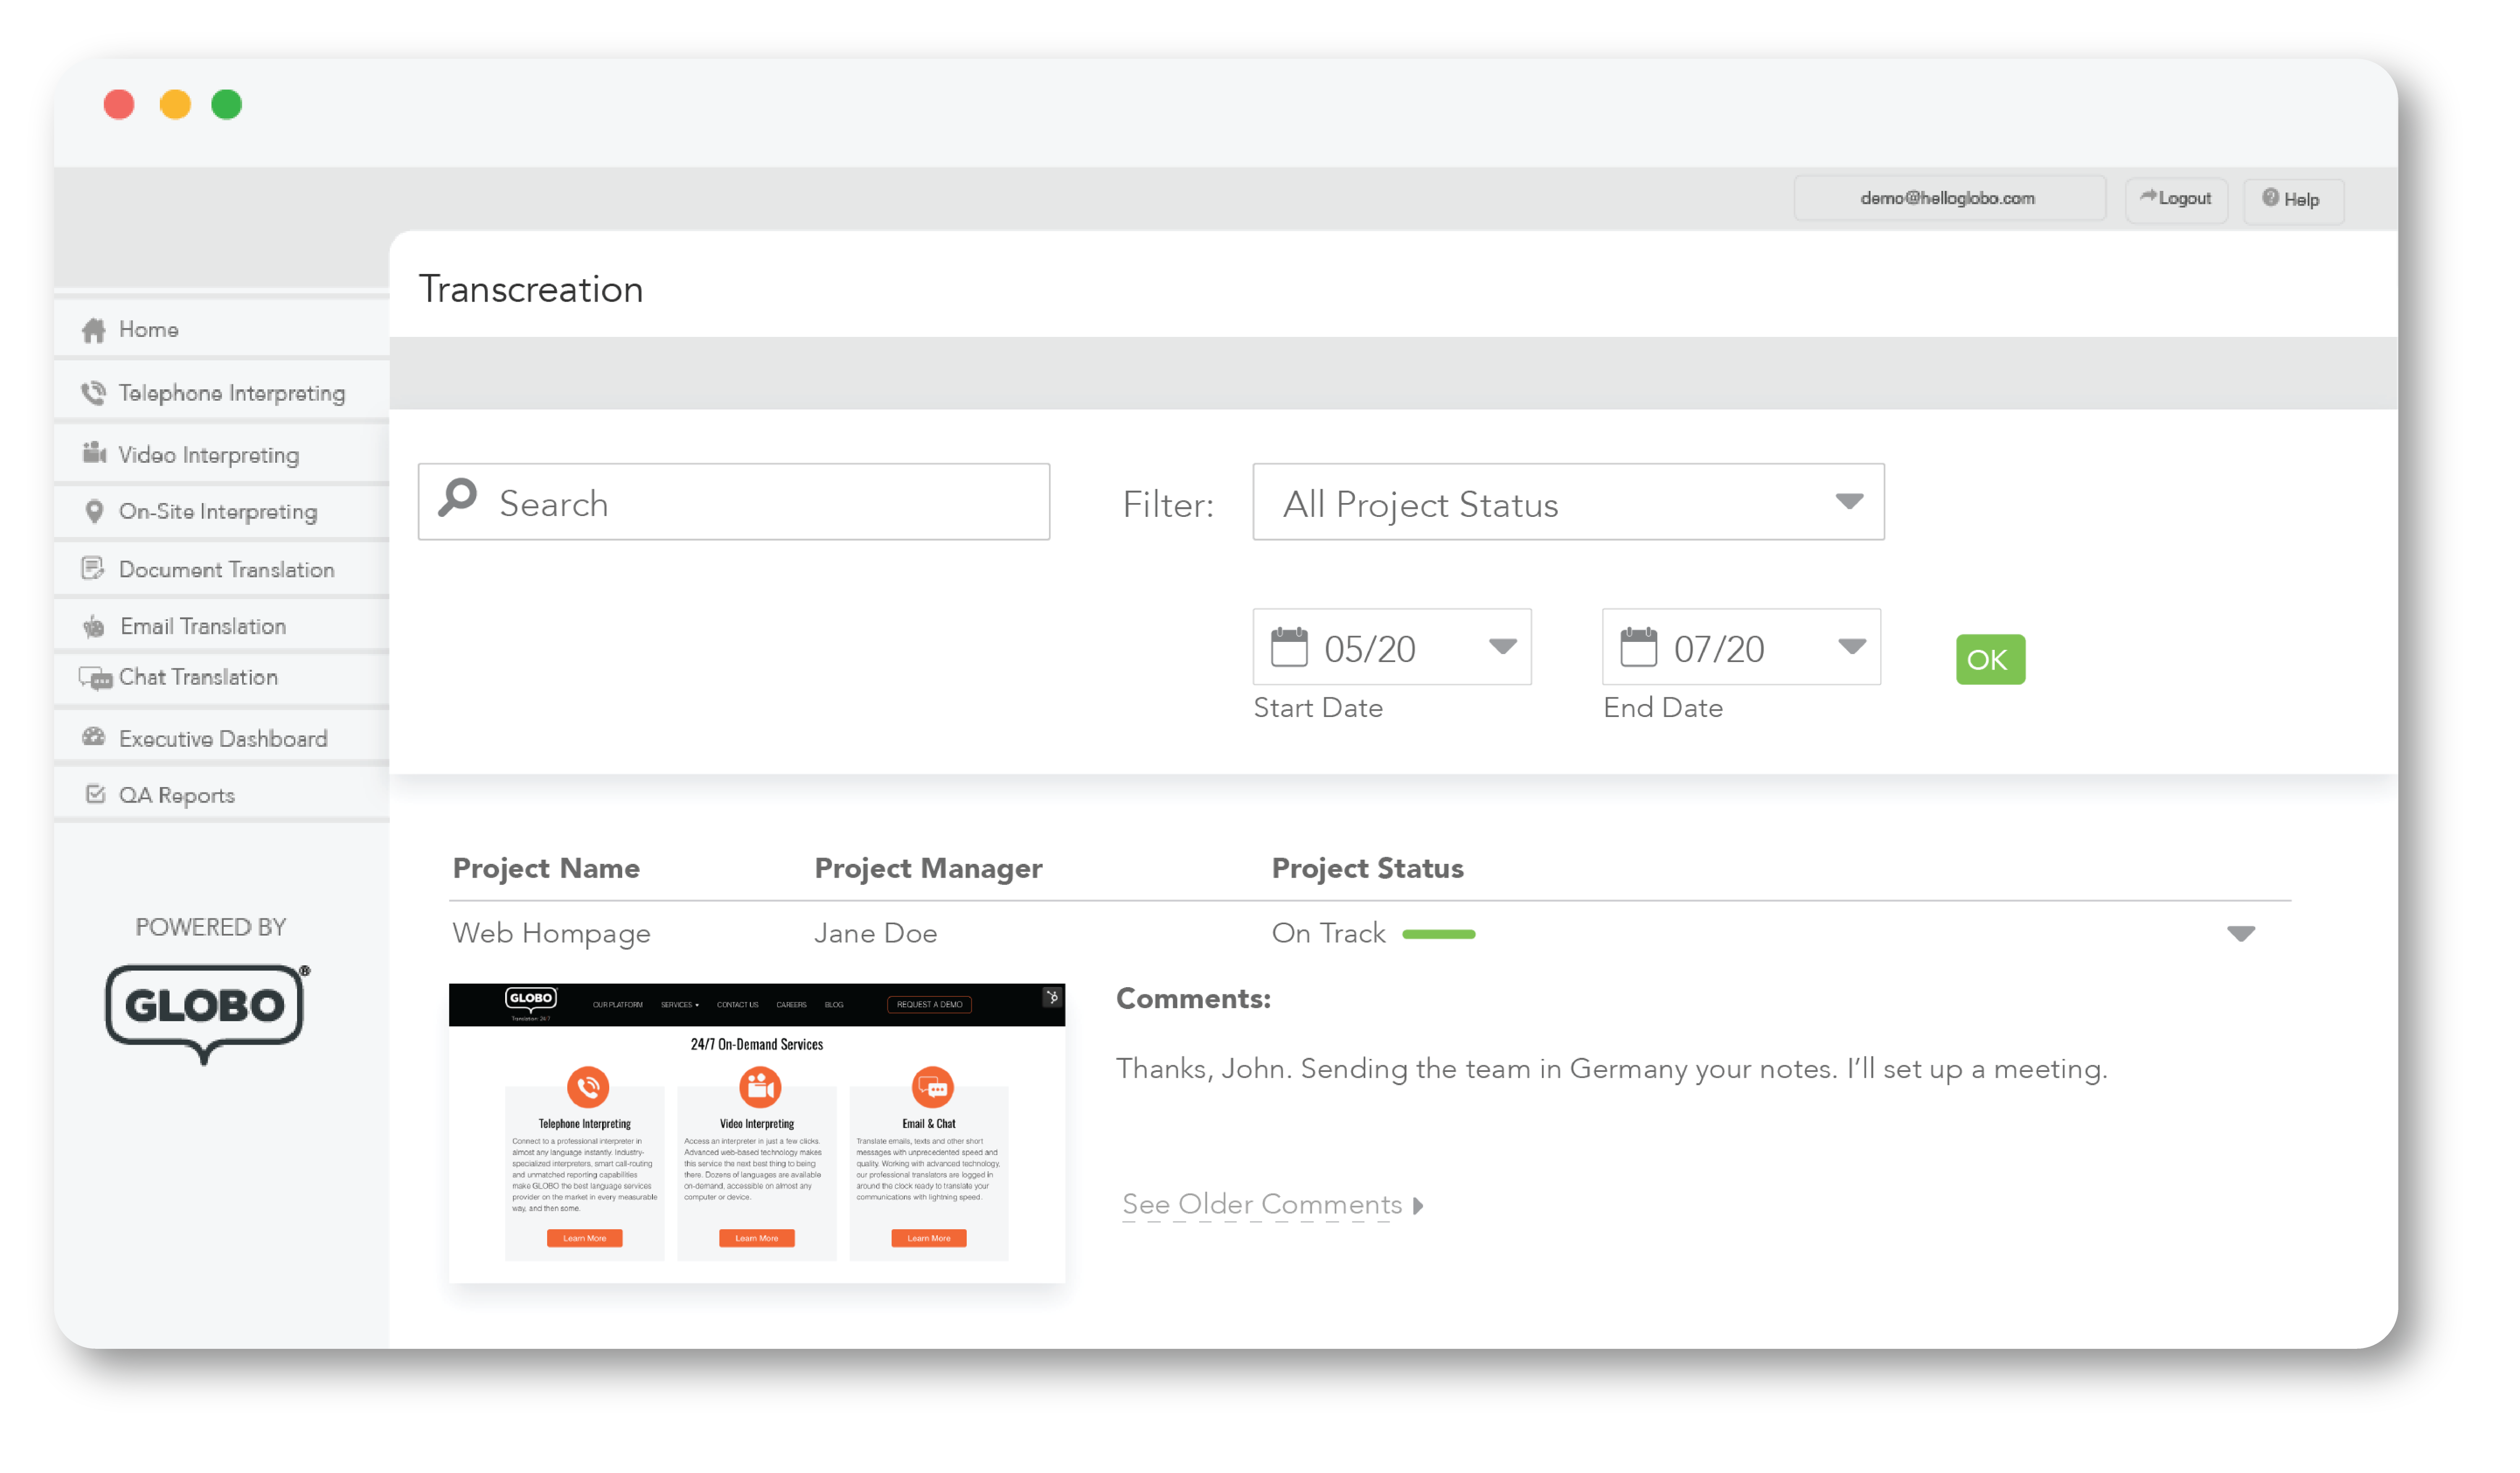
Task: Click the green On Track progress bar
Action: click(1439, 934)
